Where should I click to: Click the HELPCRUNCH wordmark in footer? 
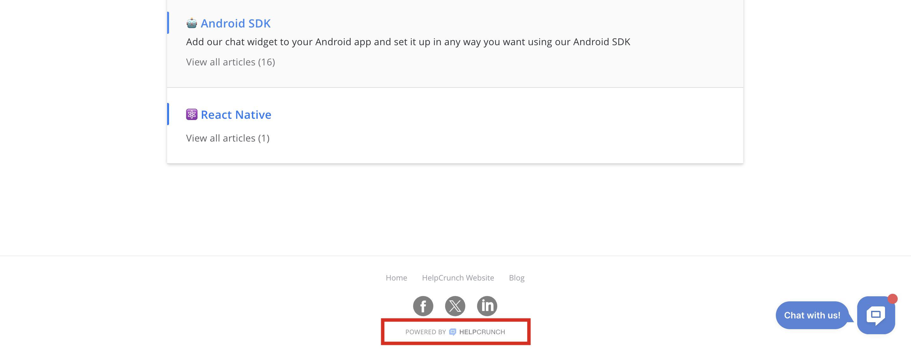[482, 332]
